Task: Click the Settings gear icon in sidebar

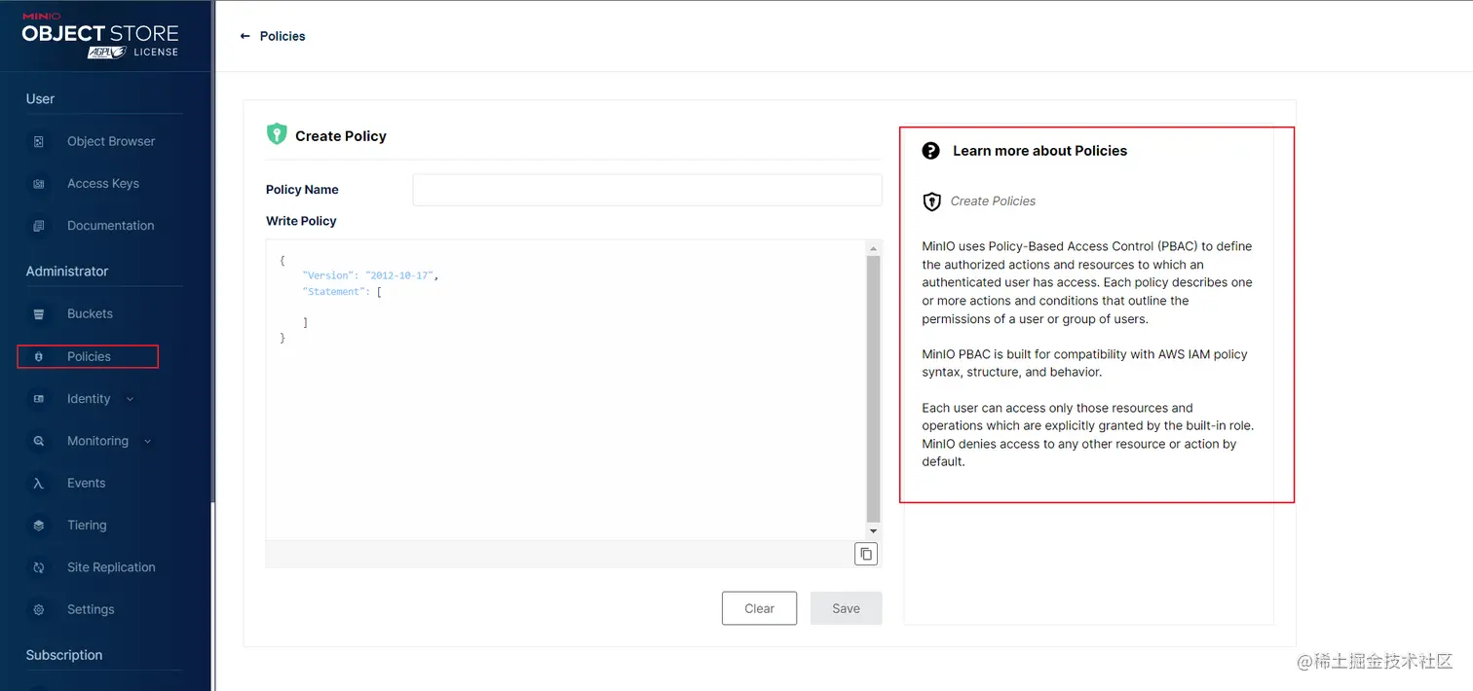Action: point(39,609)
